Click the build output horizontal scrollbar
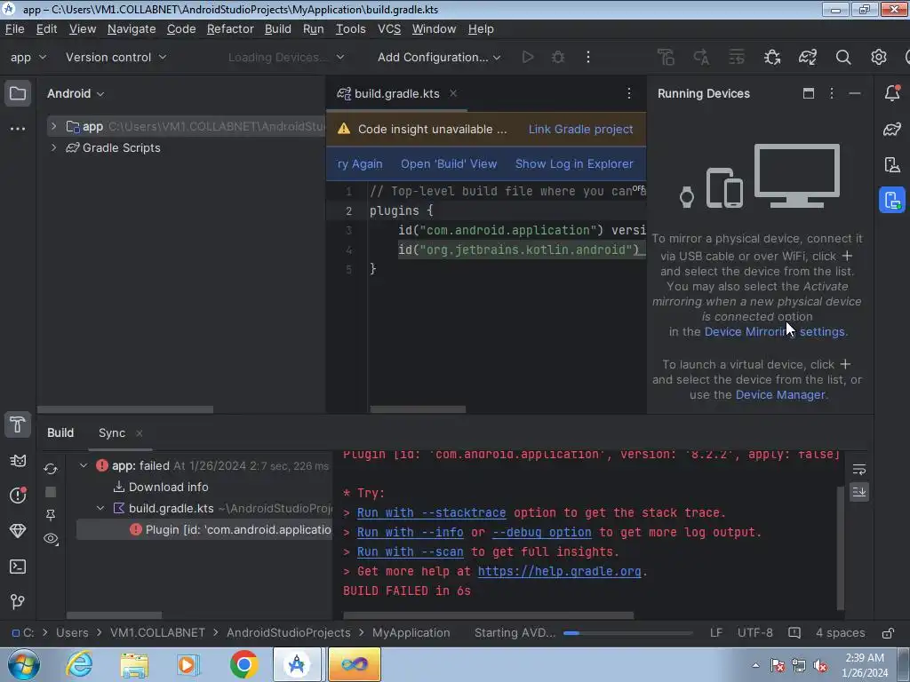The image size is (910, 682). click(488, 615)
